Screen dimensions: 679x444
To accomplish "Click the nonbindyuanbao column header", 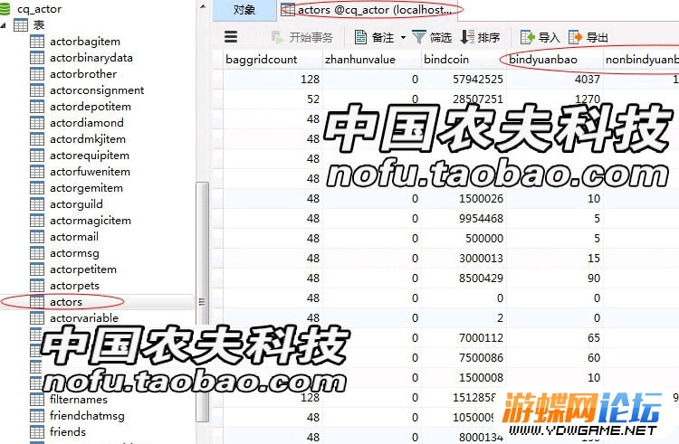I will (x=641, y=59).
